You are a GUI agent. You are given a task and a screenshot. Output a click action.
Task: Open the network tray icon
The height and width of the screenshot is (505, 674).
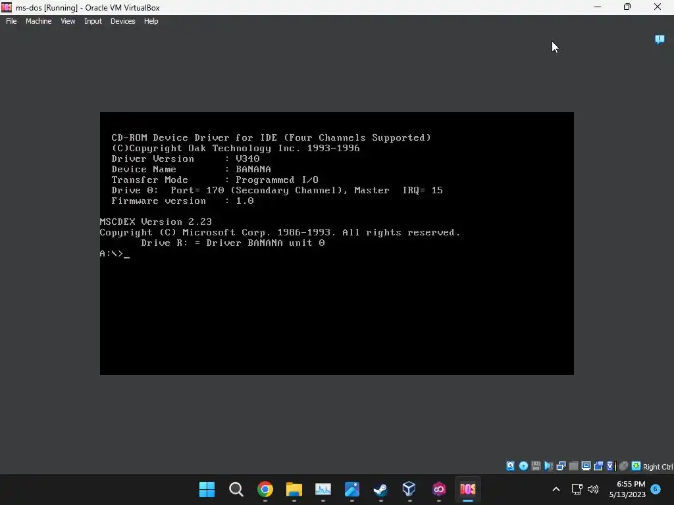[x=577, y=489]
